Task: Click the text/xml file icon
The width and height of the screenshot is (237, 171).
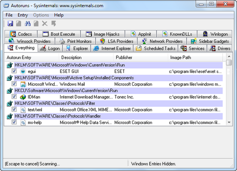Action: click(23, 110)
